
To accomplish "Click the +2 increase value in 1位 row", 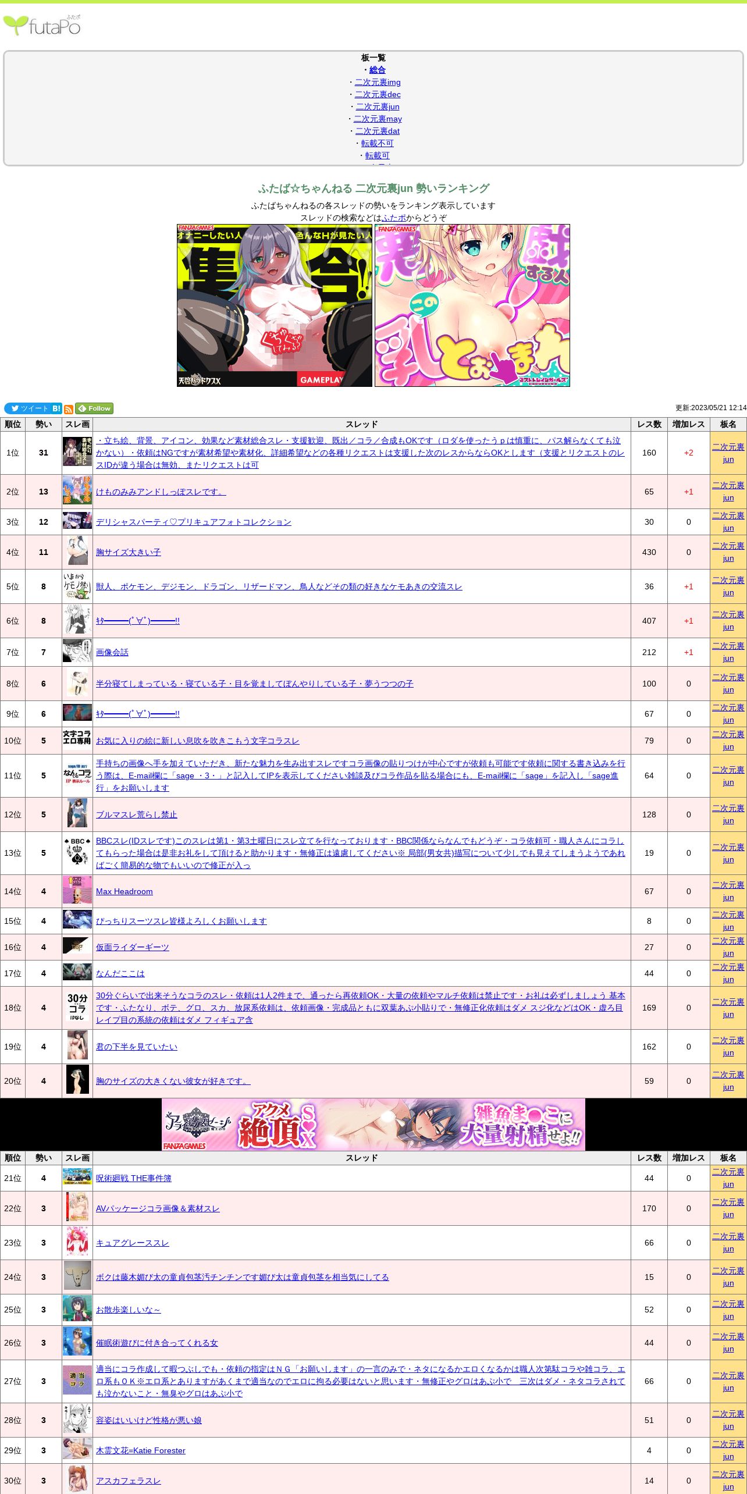I will tap(689, 453).
